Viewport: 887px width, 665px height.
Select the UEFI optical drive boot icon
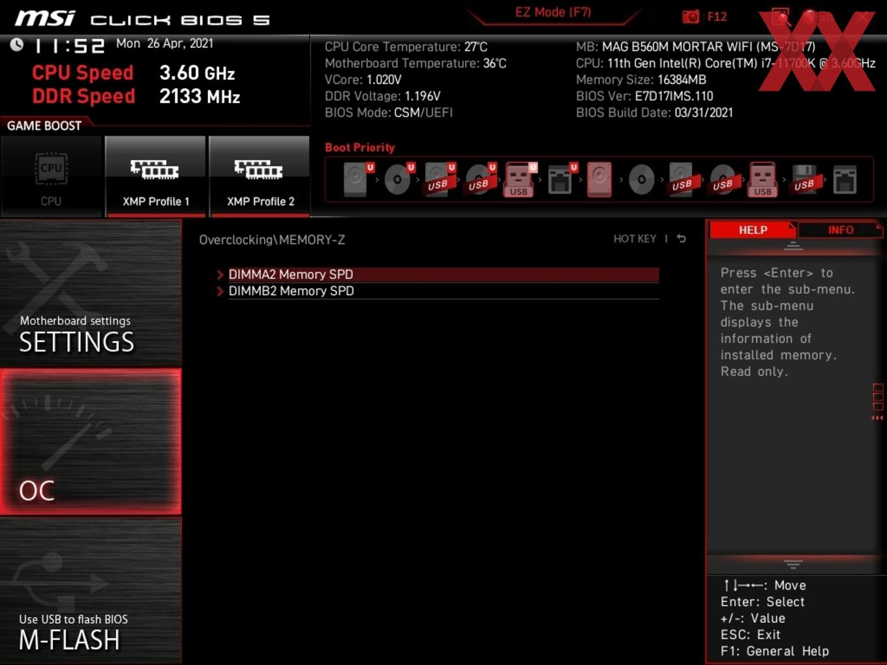398,179
